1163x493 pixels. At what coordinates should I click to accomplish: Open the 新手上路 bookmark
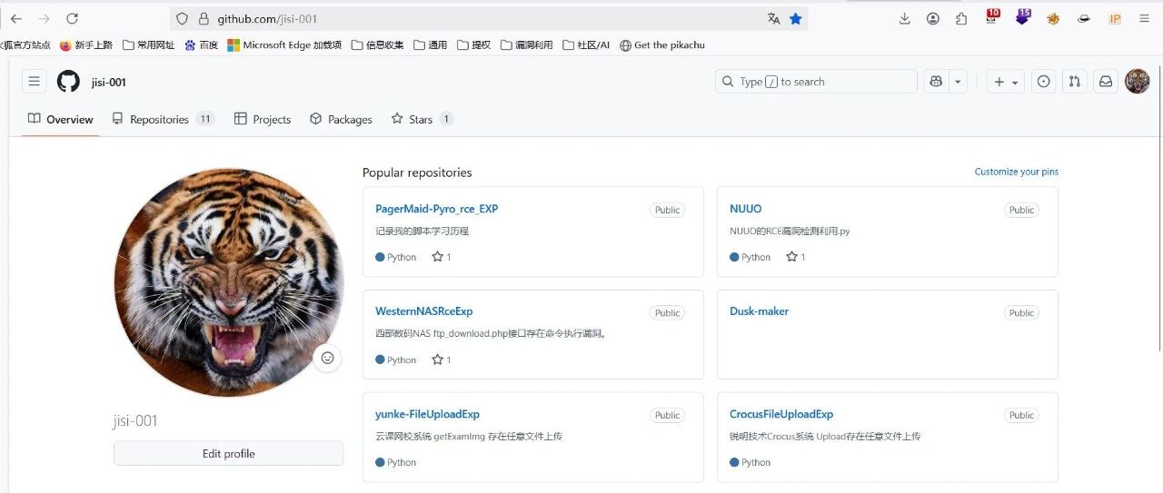(x=86, y=44)
